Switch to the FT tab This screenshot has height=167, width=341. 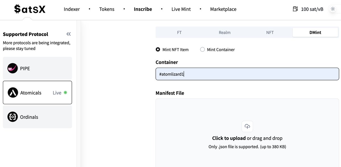click(x=179, y=33)
